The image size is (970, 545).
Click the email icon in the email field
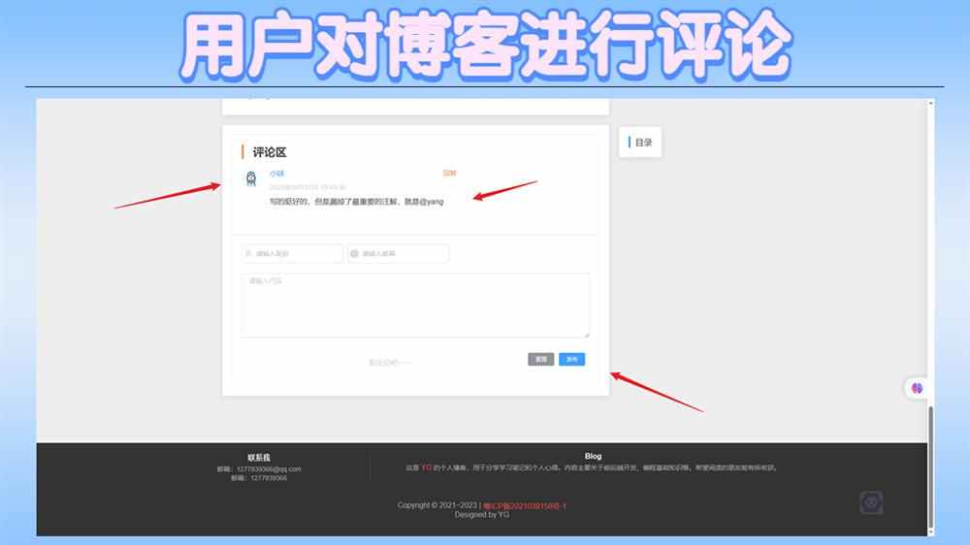[x=354, y=254]
